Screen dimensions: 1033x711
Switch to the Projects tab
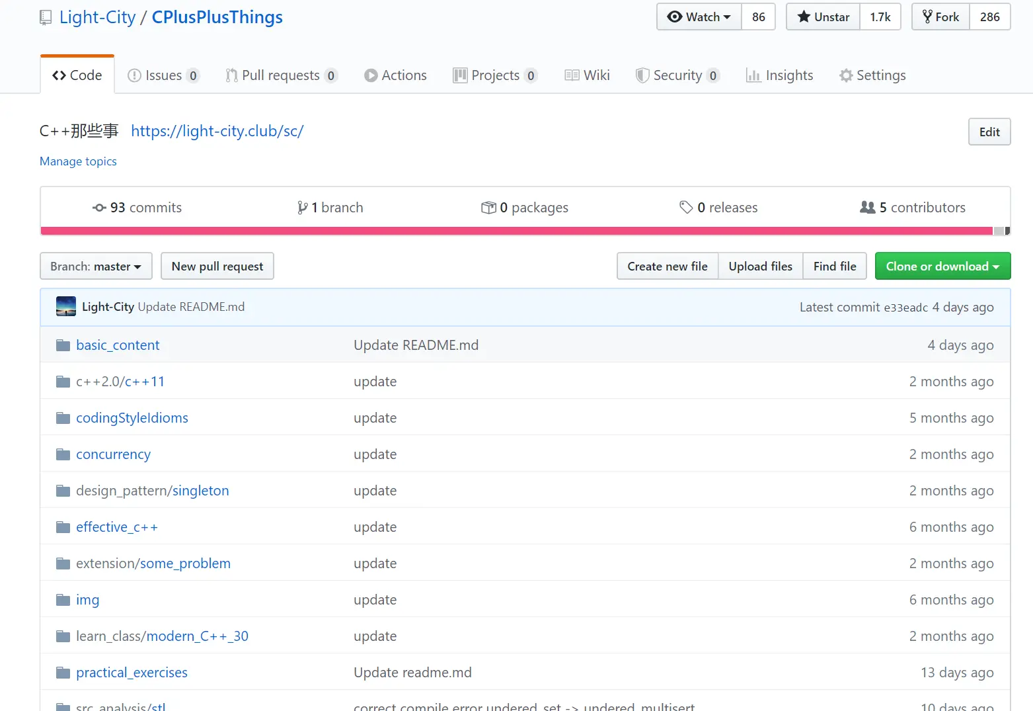(495, 75)
